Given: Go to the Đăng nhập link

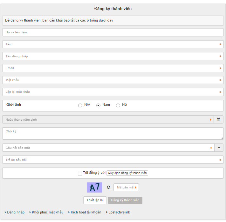Looking at the screenshot, I should [16, 212].
